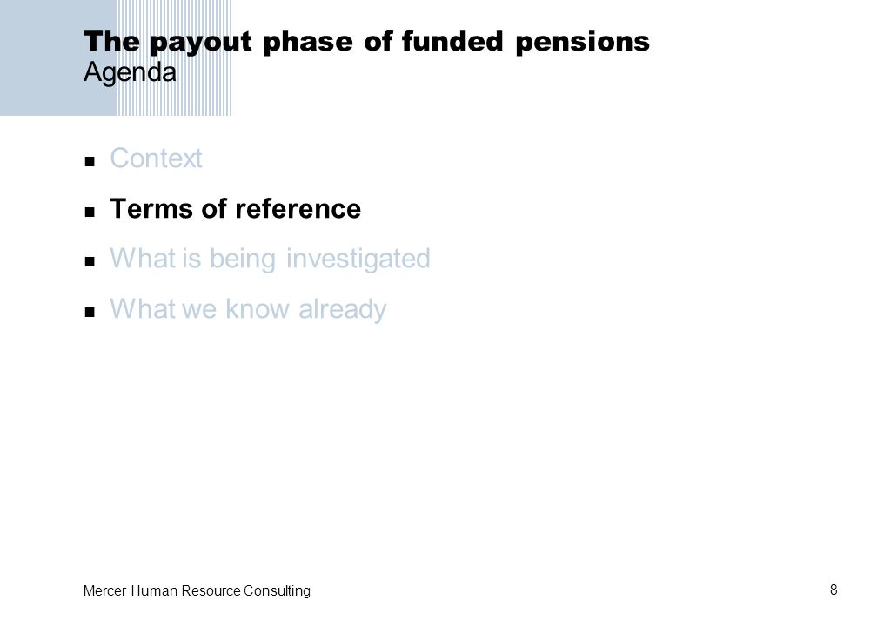Image resolution: width=877 pixels, height=627 pixels.
Task: Select the Terms of reference item
Action: coord(236,209)
